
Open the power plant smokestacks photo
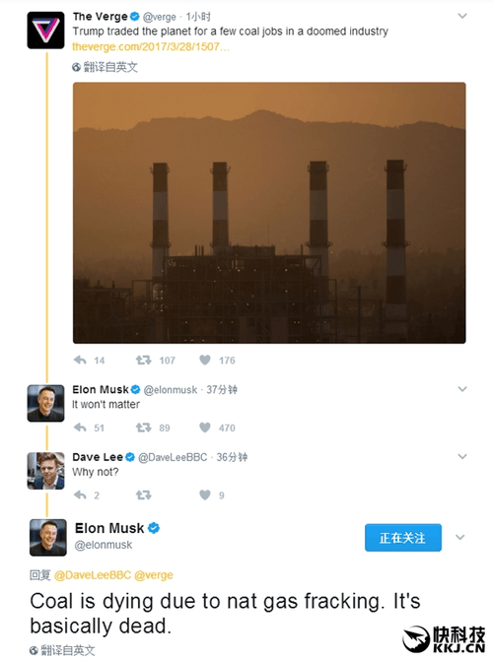click(269, 213)
